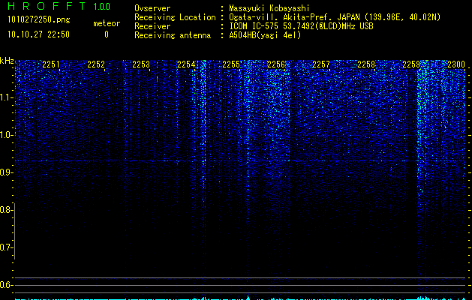The image size is (472, 300).
Task: Click the 0.8 kHz axis label
Action: coord(6,210)
